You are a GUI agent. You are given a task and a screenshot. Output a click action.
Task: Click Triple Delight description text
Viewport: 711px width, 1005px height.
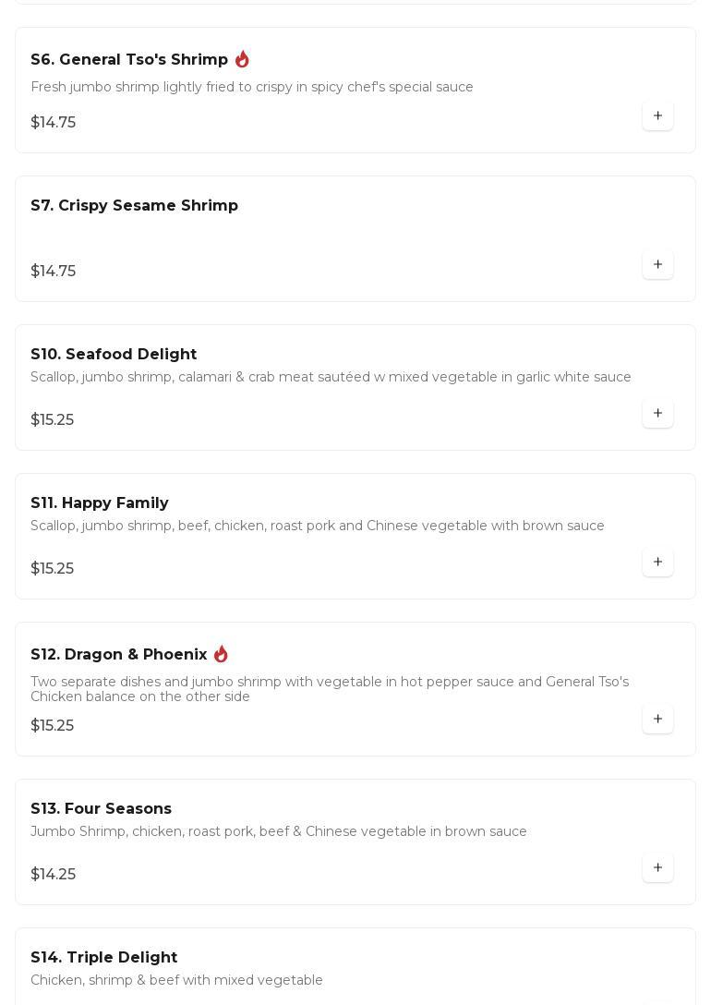click(176, 981)
